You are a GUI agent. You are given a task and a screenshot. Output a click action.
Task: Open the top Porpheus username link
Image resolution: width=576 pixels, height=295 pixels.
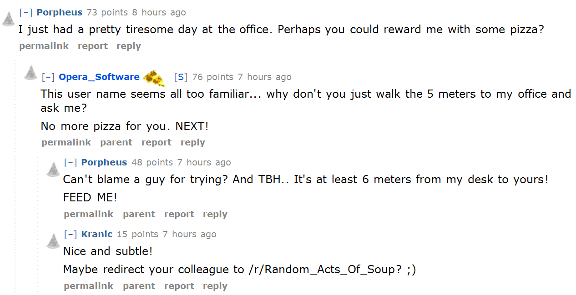59,13
